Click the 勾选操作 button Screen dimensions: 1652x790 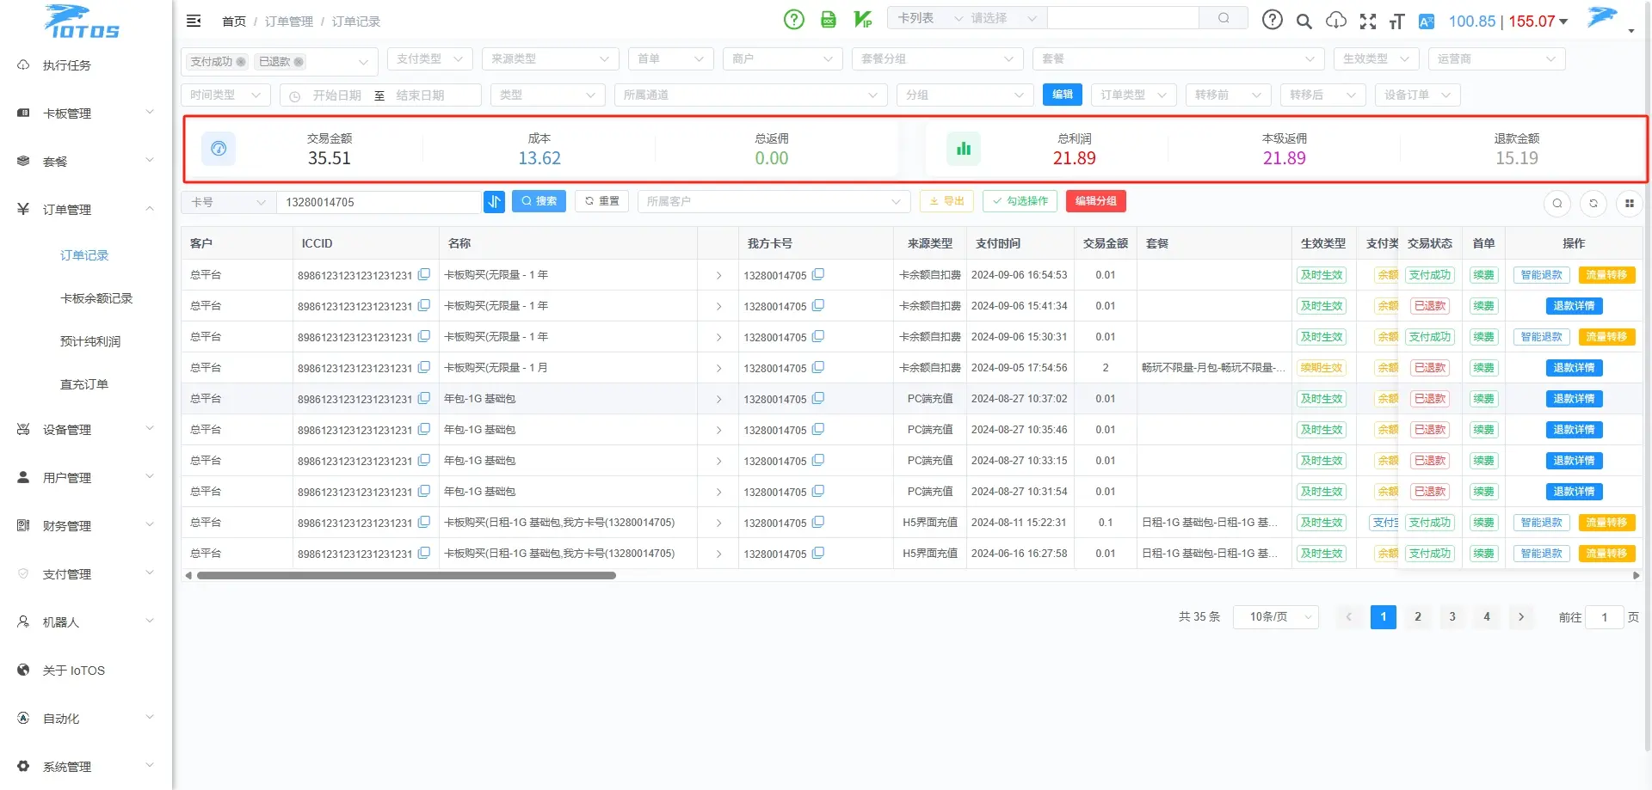point(1020,201)
